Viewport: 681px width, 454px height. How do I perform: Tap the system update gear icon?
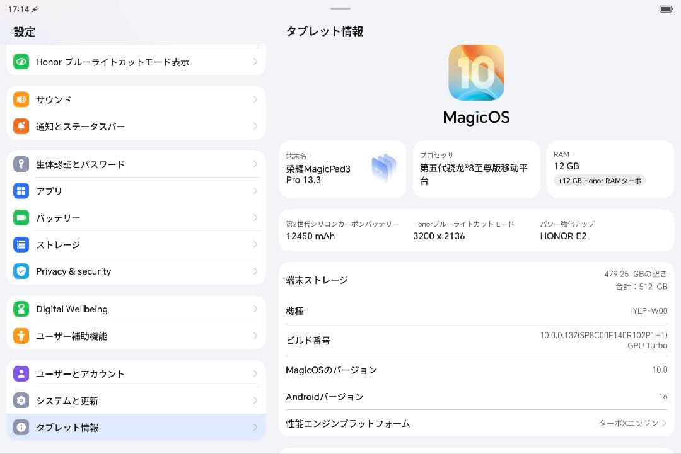[21, 400]
